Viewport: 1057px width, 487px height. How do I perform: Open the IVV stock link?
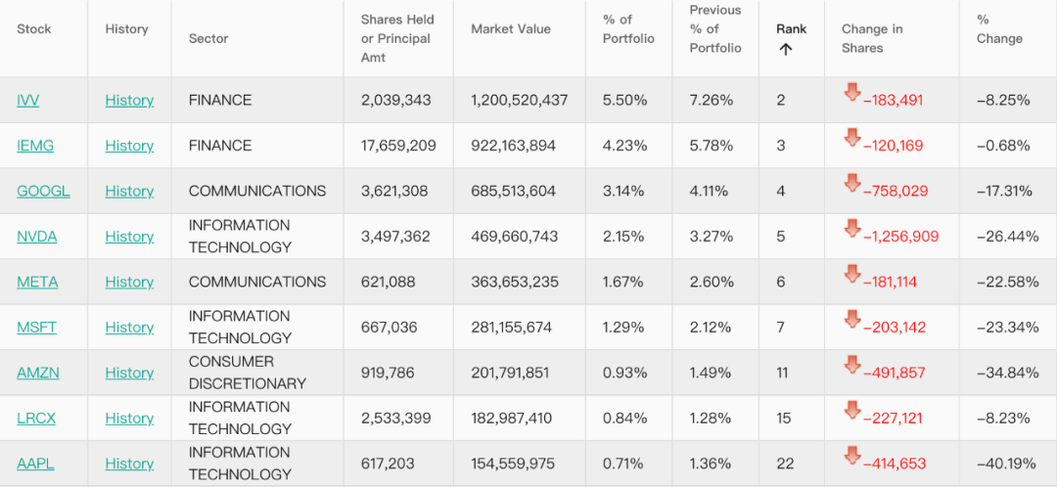click(28, 100)
